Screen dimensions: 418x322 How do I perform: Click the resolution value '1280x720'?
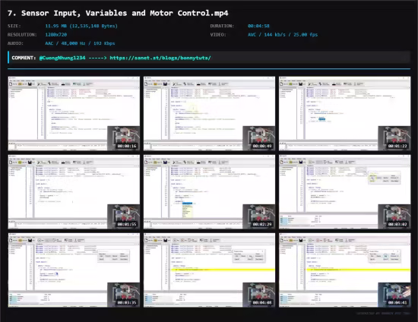[56, 35]
